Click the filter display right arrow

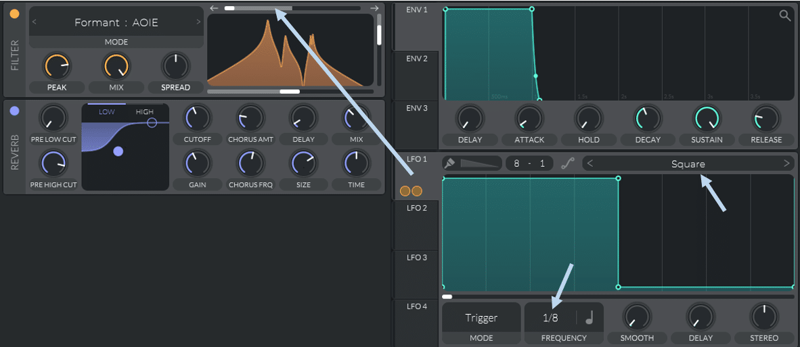pos(374,8)
